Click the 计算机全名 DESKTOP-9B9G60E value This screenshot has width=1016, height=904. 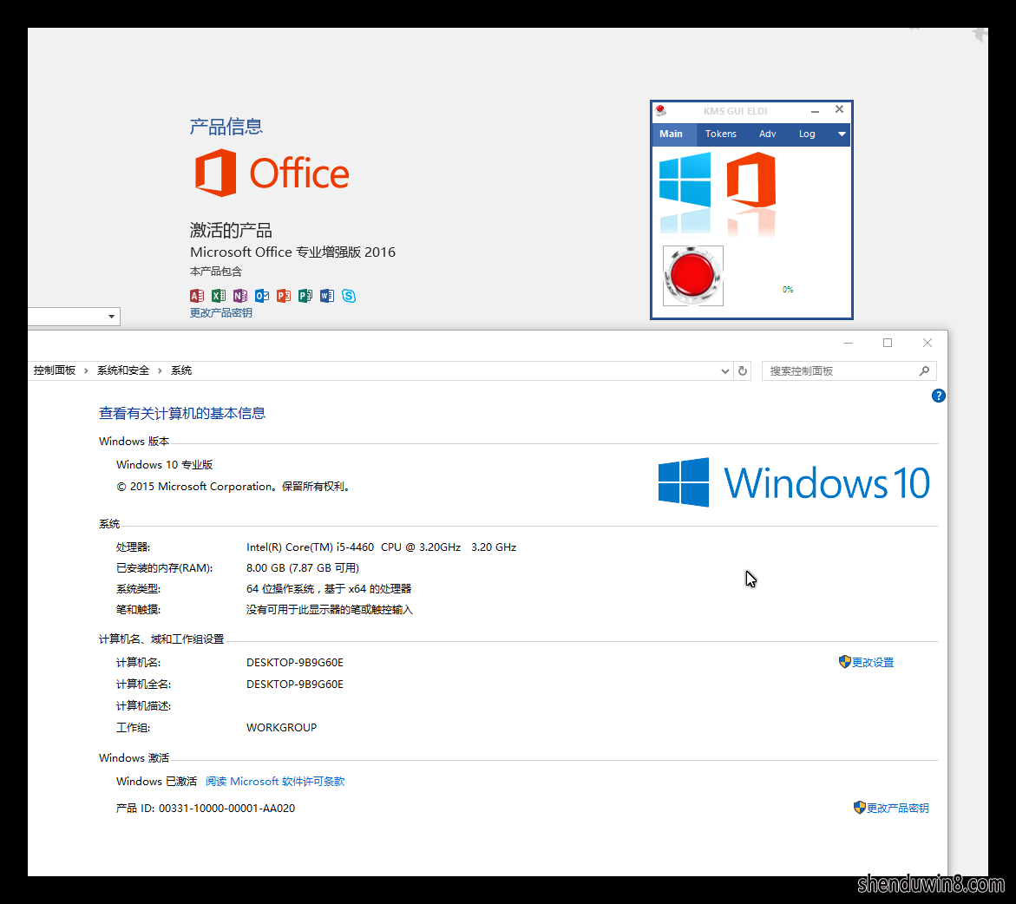(x=295, y=685)
